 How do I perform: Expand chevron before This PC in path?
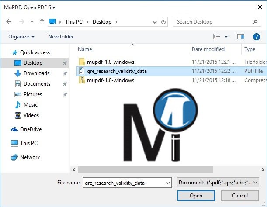tap(60, 22)
